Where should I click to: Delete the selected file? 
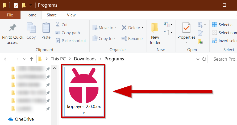[x=131, y=28]
